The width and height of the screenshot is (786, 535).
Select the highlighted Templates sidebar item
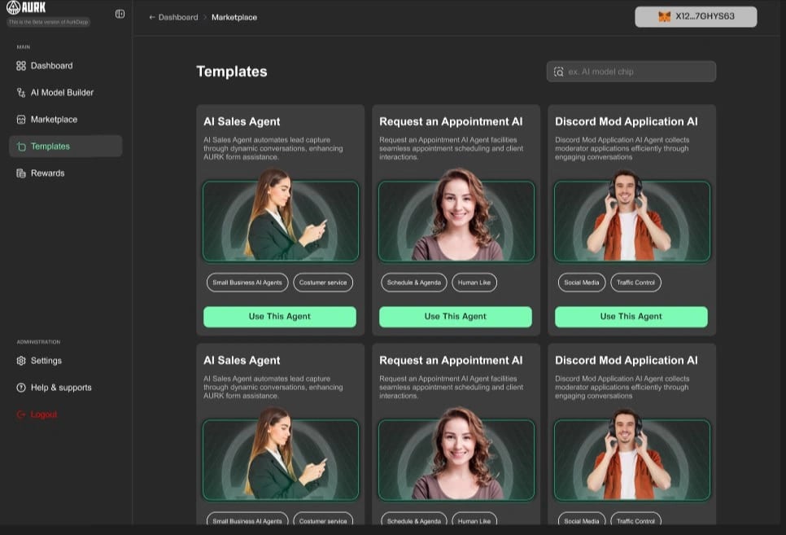[x=66, y=146]
